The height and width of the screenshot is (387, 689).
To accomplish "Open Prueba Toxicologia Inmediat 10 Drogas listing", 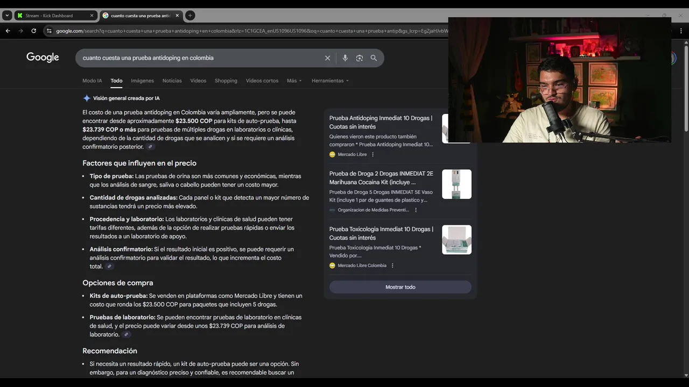I will tap(381, 233).
